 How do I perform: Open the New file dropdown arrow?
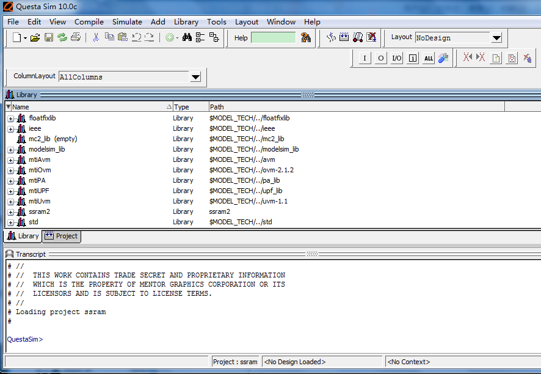click(x=25, y=38)
